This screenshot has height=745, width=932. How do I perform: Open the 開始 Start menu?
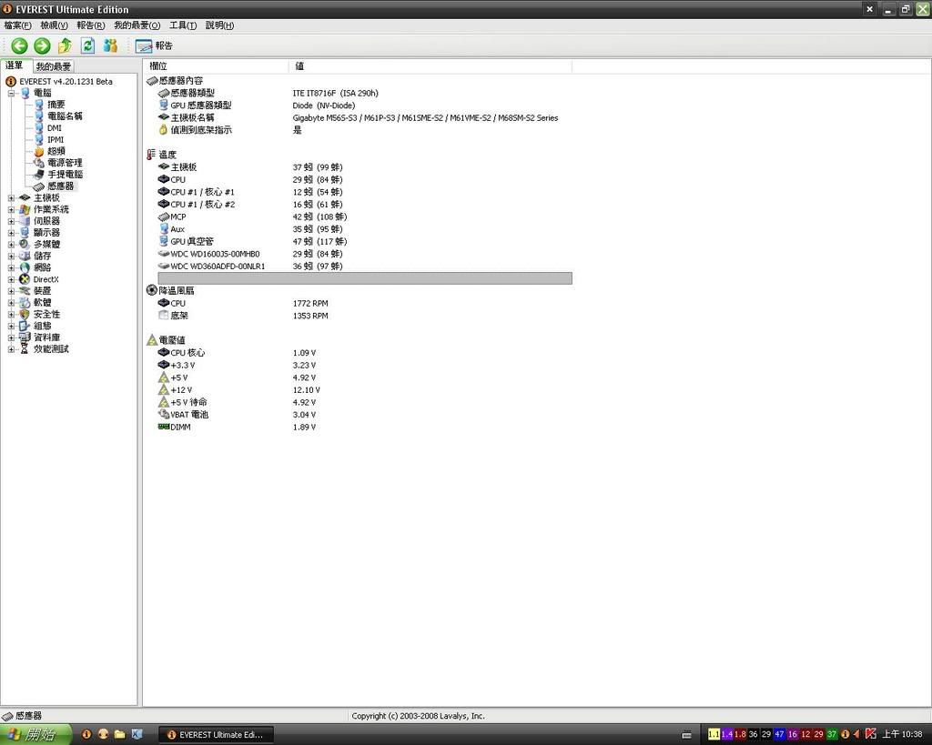click(x=35, y=734)
